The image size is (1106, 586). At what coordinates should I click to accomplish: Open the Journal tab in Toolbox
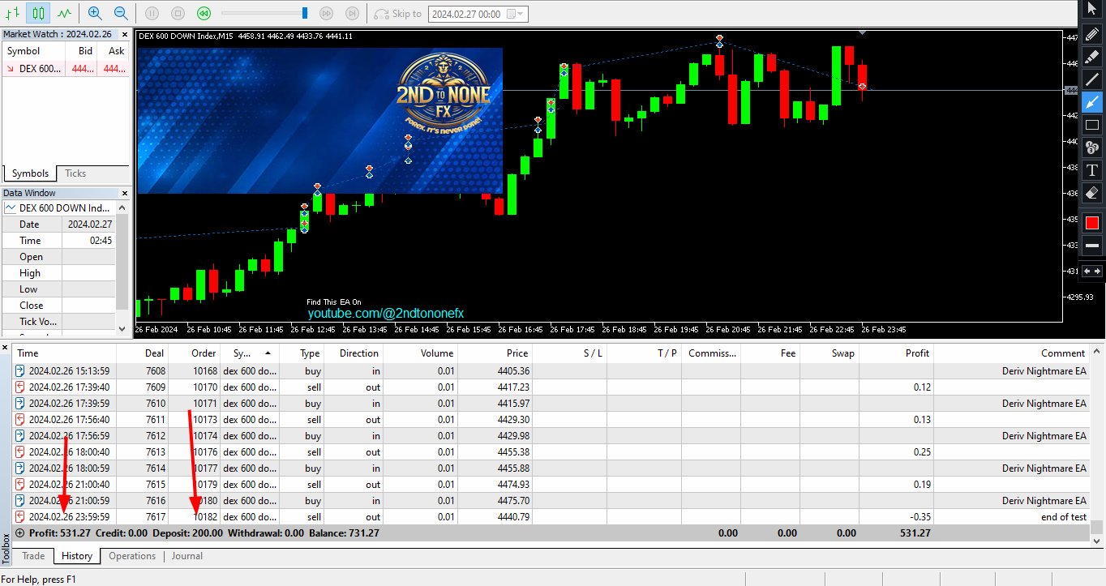pyautogui.click(x=186, y=556)
